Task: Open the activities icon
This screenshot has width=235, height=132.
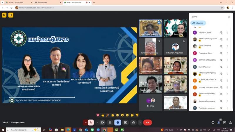Action: [x=231, y=122]
